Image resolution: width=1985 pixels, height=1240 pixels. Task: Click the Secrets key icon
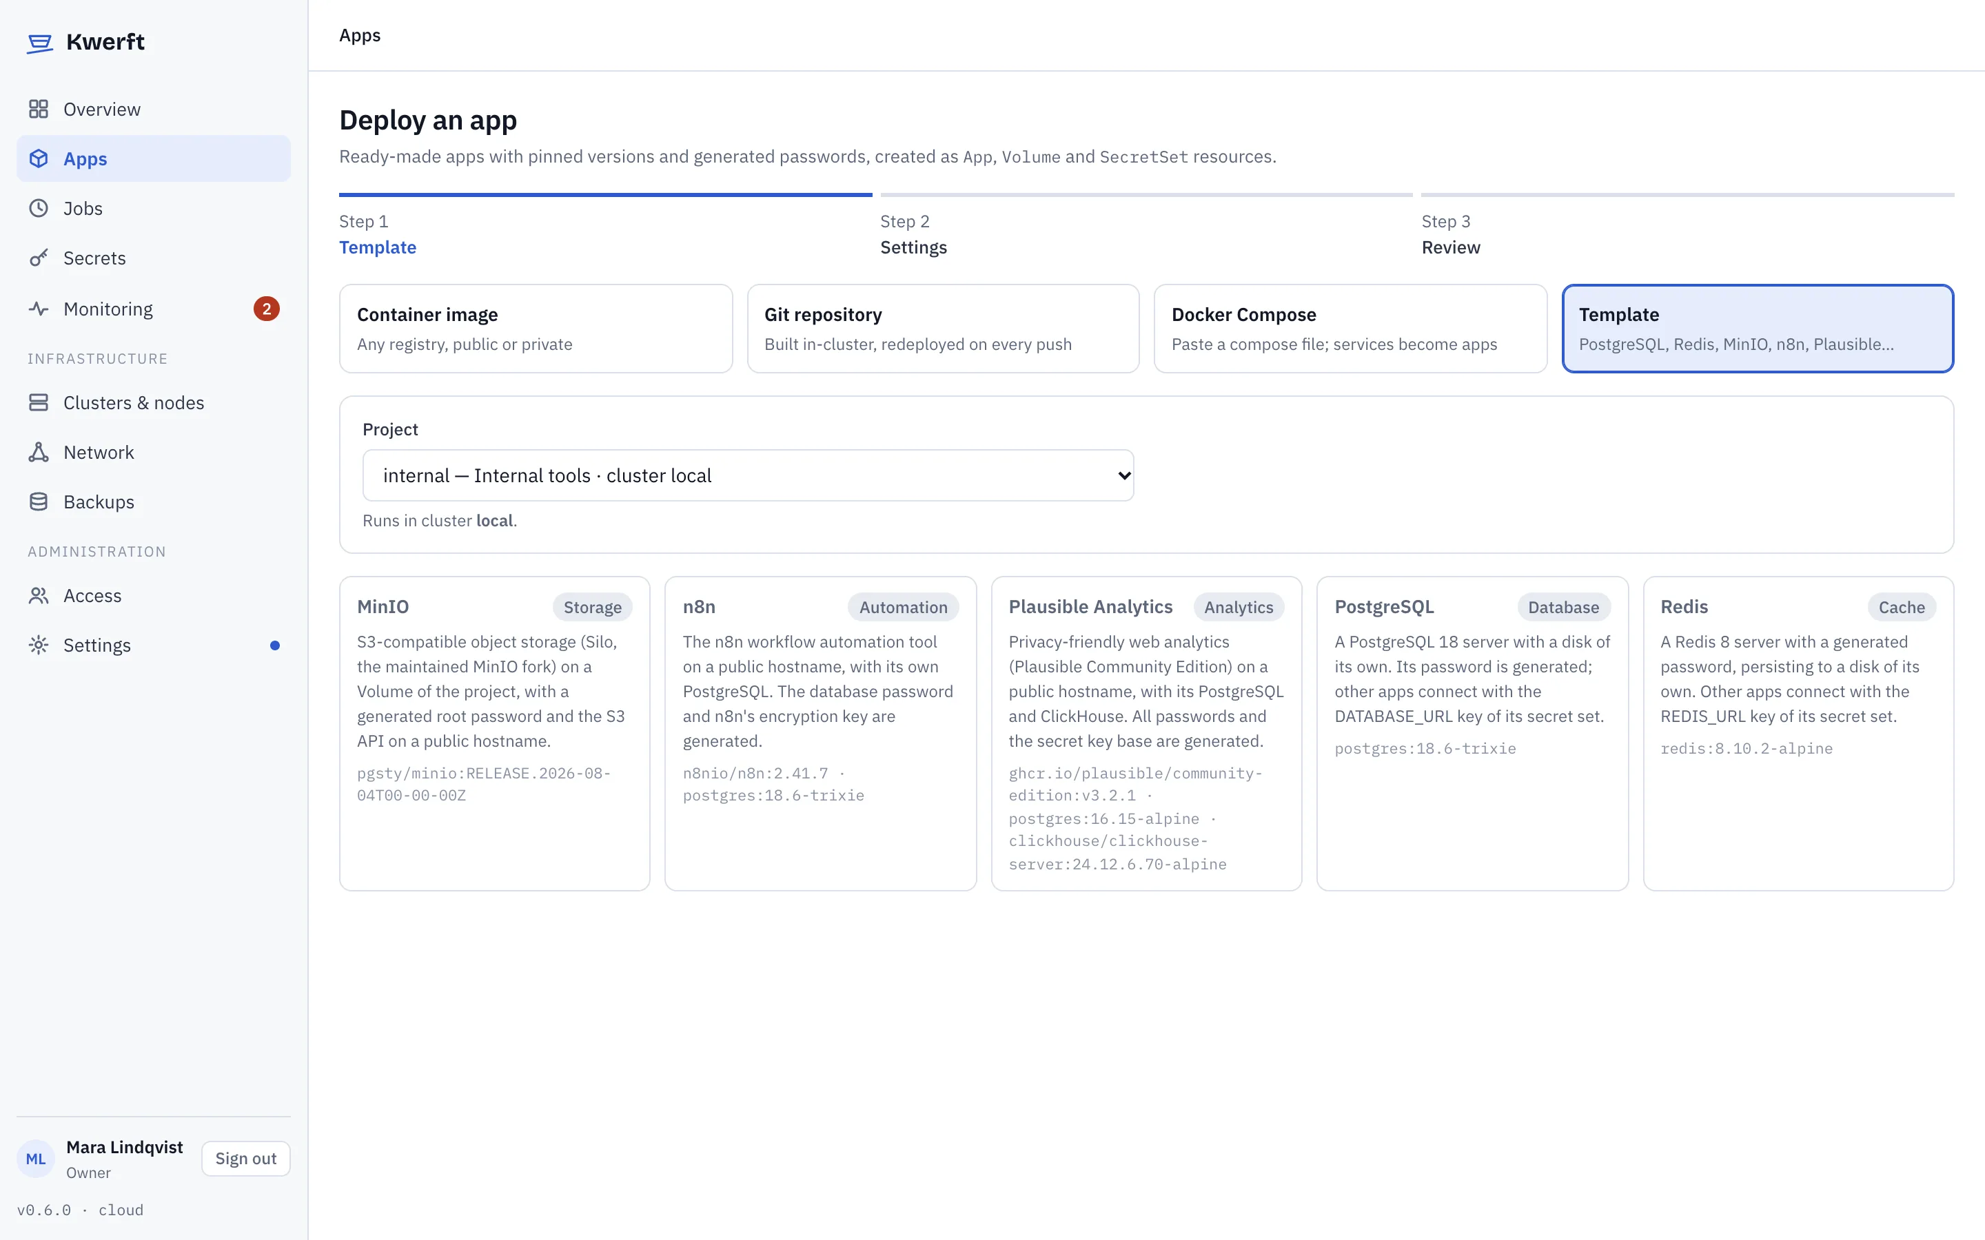pyautogui.click(x=39, y=258)
